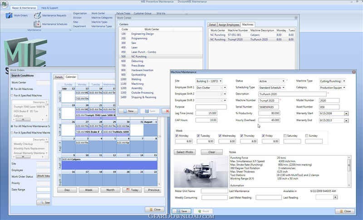This screenshot has width=363, height=220.
Task: Click the Notes box vertical scrollbar
Action: pos(349,171)
